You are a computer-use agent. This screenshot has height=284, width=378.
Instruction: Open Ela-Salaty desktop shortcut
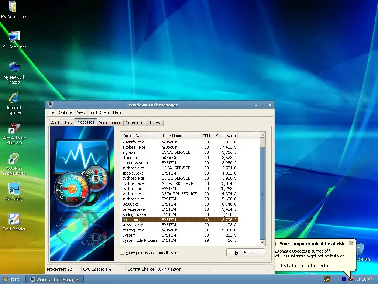tap(14, 192)
